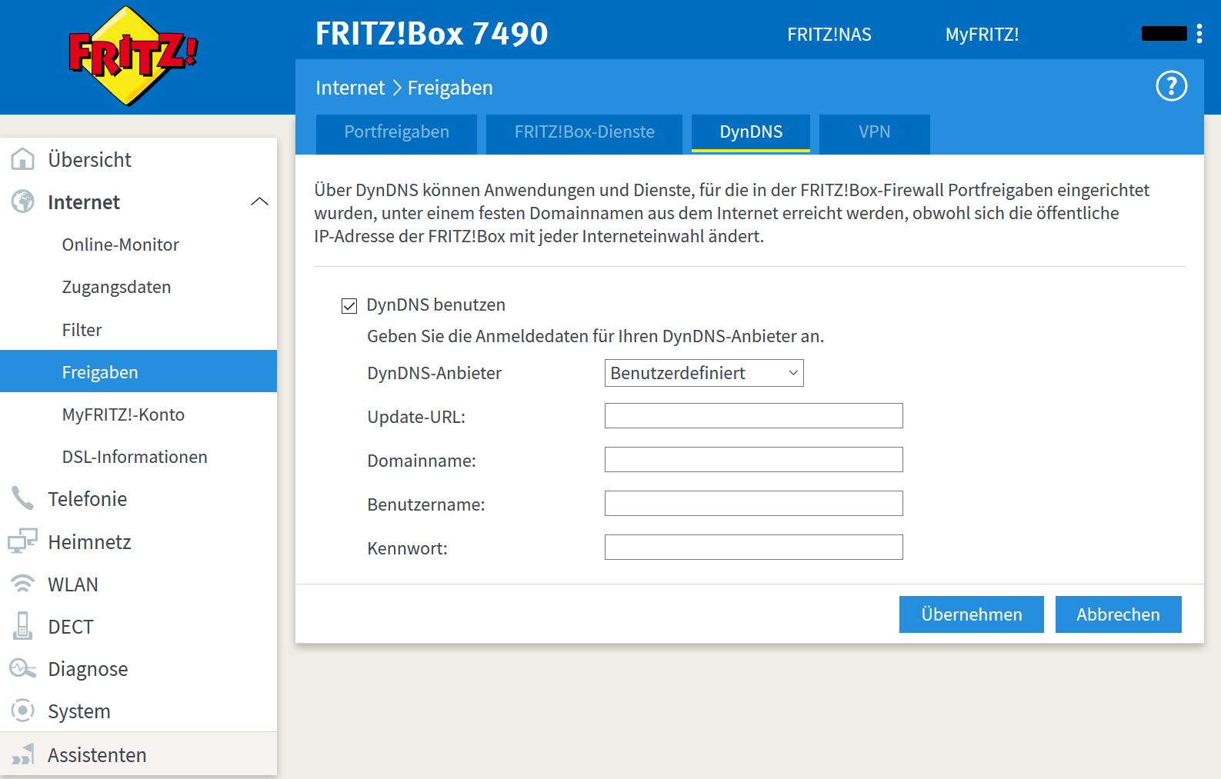This screenshot has height=779, width=1221.
Task: Open FRITZ!NAS from the header
Action: coord(829,35)
